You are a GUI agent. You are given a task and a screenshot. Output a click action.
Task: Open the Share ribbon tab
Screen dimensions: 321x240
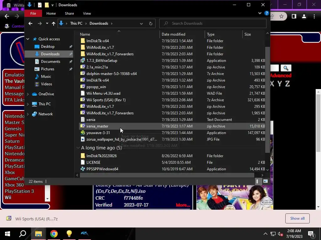pos(69,13)
